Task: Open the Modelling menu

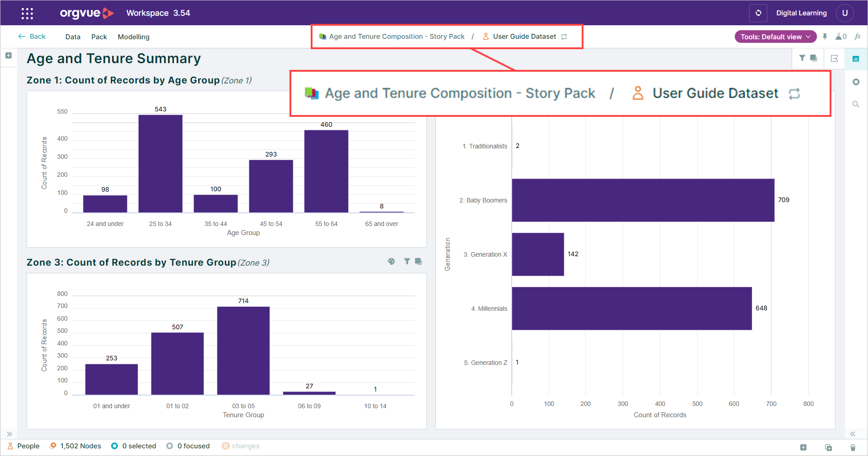Action: 134,37
